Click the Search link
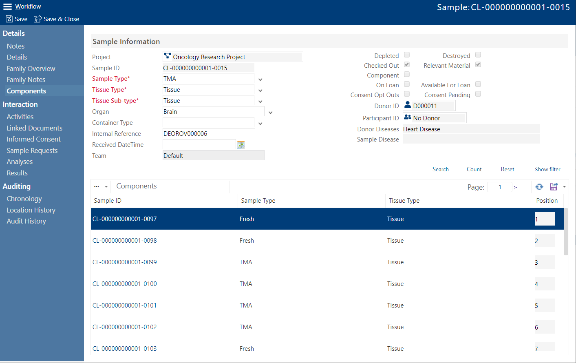 440,169
